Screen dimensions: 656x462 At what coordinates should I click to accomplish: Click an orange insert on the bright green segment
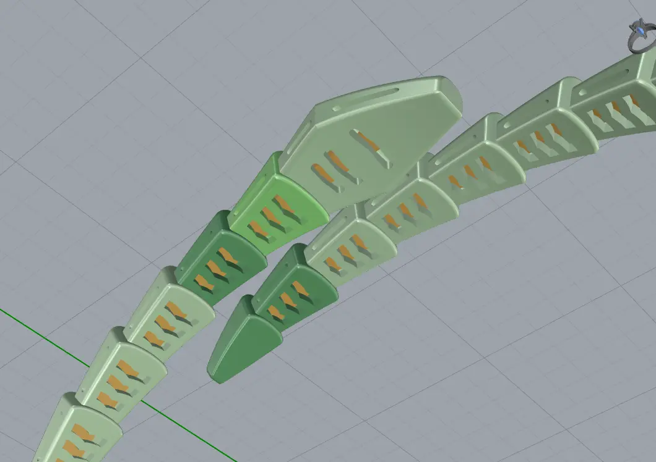[x=282, y=204]
